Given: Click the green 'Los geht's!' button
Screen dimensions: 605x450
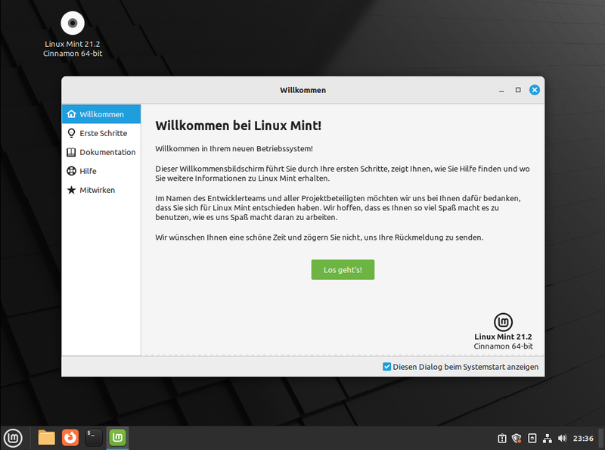Looking at the screenshot, I should tap(343, 269).
